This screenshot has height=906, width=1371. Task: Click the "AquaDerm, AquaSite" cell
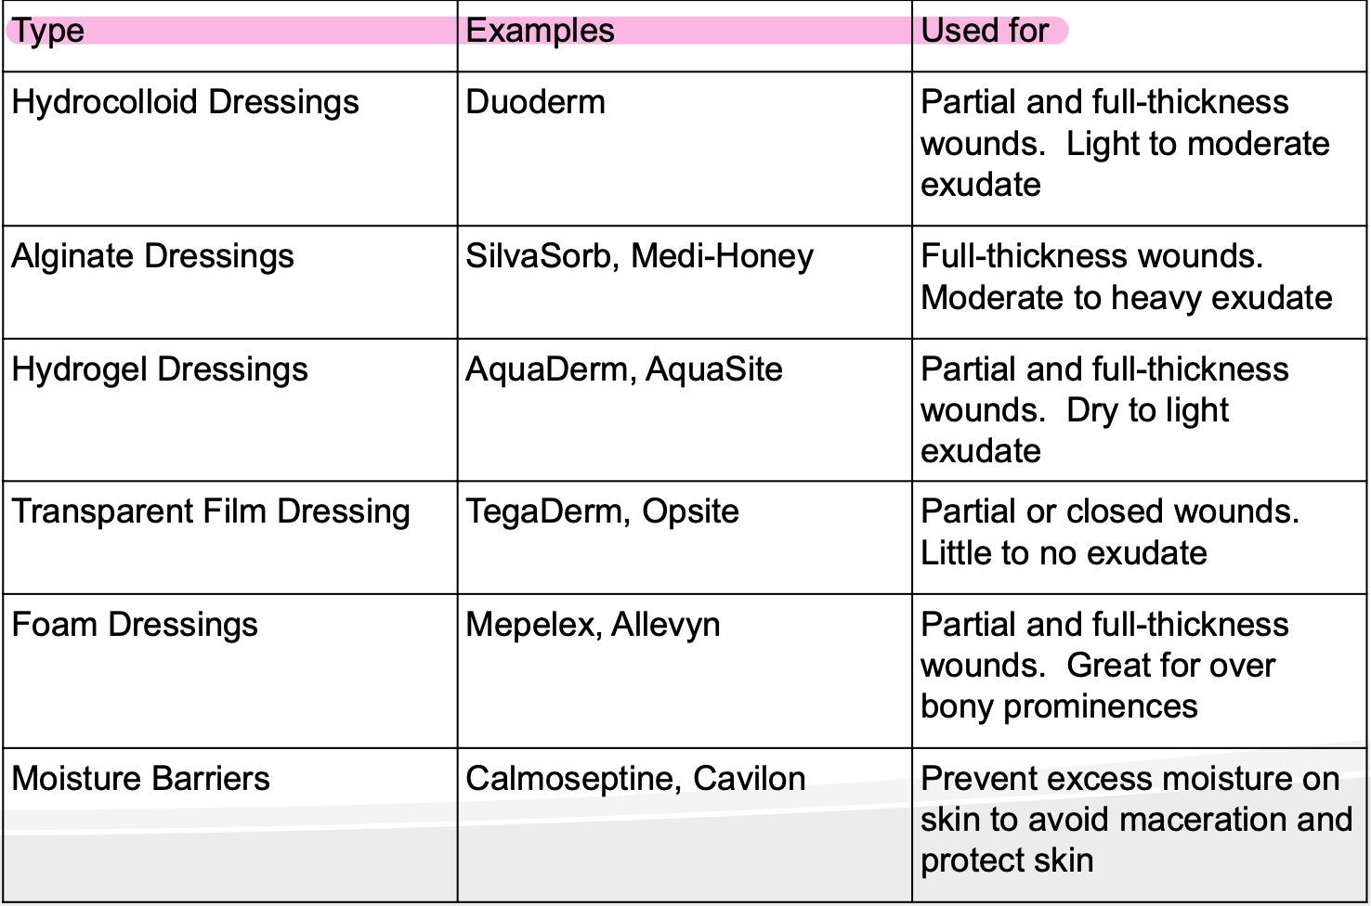coord(623,369)
